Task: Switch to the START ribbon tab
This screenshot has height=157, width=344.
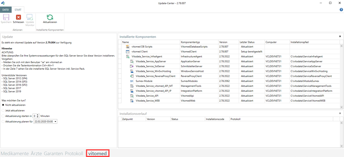Action: pos(18,10)
